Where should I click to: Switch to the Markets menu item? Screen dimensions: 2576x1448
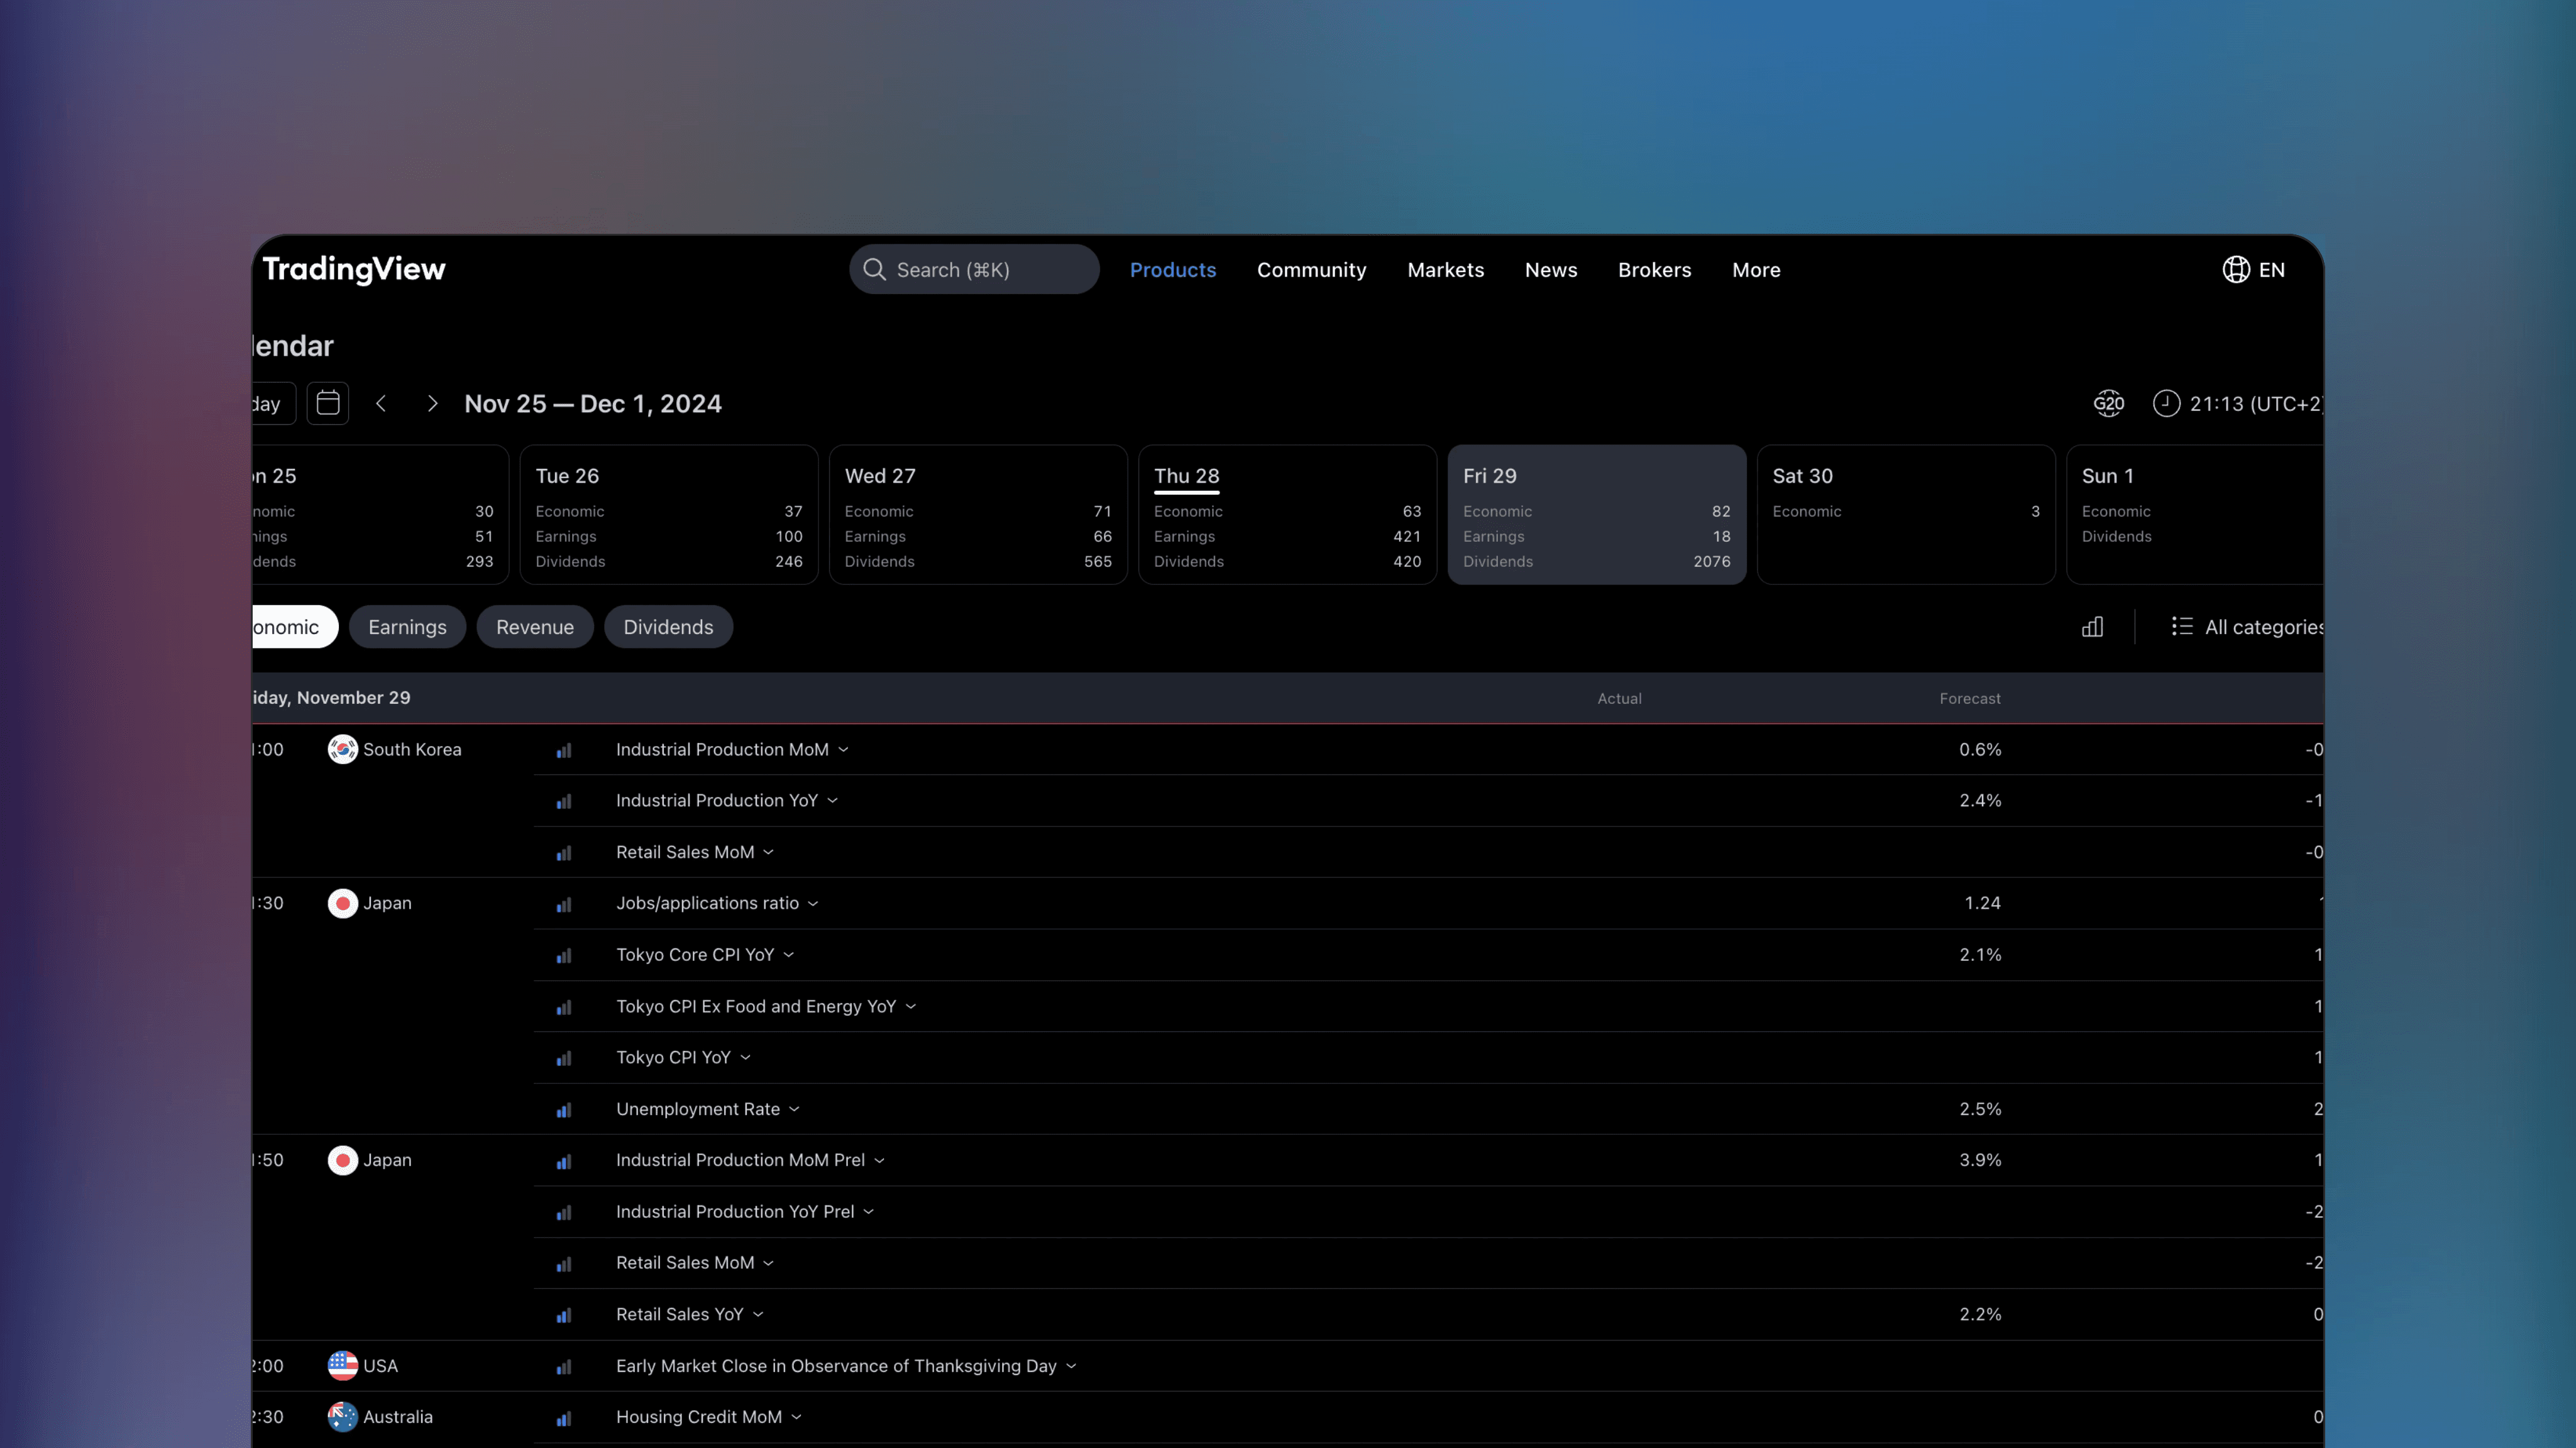click(x=1445, y=269)
